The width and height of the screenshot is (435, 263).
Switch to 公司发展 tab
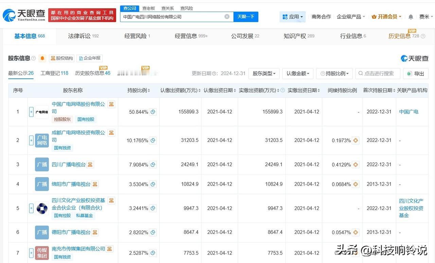point(245,36)
